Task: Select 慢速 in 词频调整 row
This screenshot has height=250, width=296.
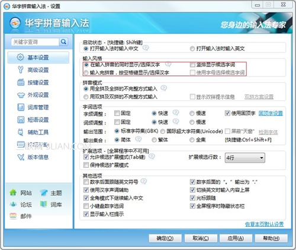Action: [x=192, y=122]
